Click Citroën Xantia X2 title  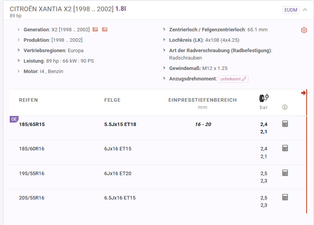(62, 9)
